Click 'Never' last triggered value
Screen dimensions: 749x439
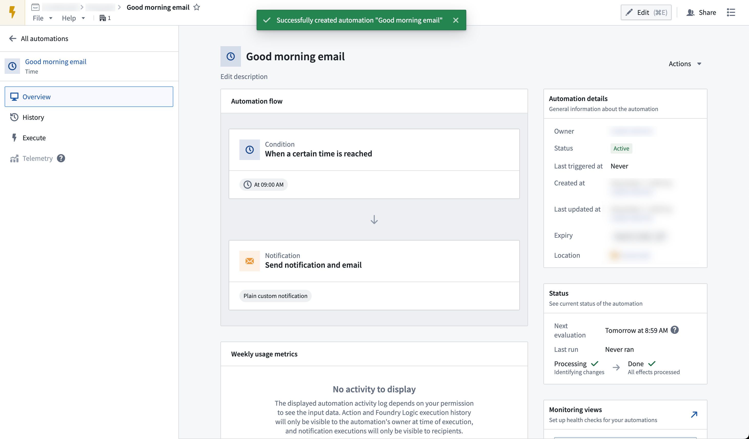click(x=619, y=166)
